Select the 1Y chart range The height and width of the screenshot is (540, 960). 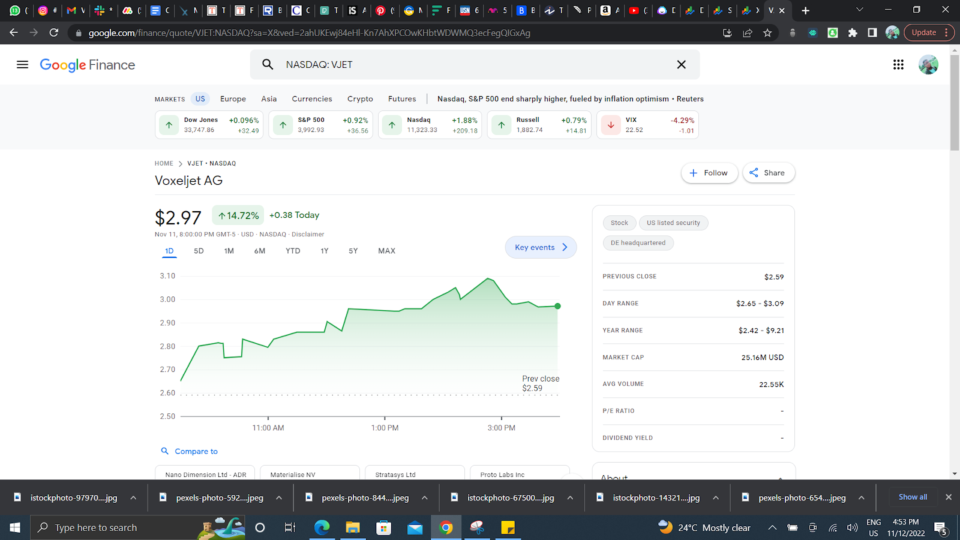[x=325, y=251]
